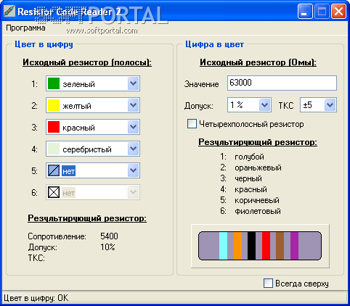Enable the 'Четырехполосный резистор' checkbox

coord(192,124)
